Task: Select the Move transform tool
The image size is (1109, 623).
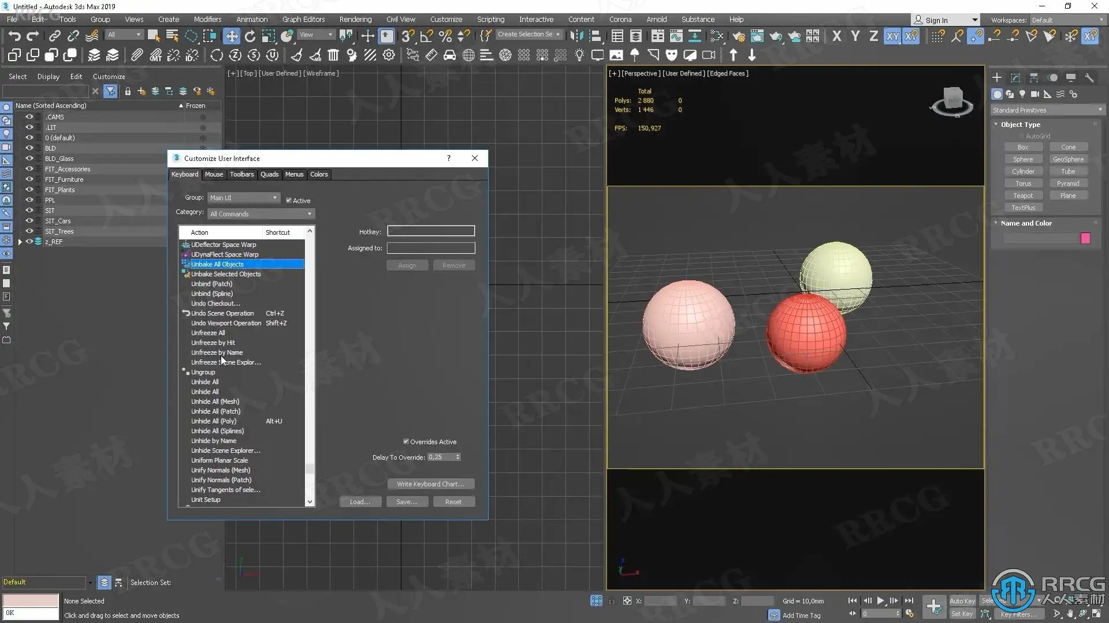Action: [231, 36]
